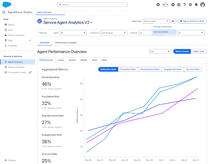Switch to Metric Cards view
Screen dimensions: 209x164
pyautogui.click(x=182, y=51)
